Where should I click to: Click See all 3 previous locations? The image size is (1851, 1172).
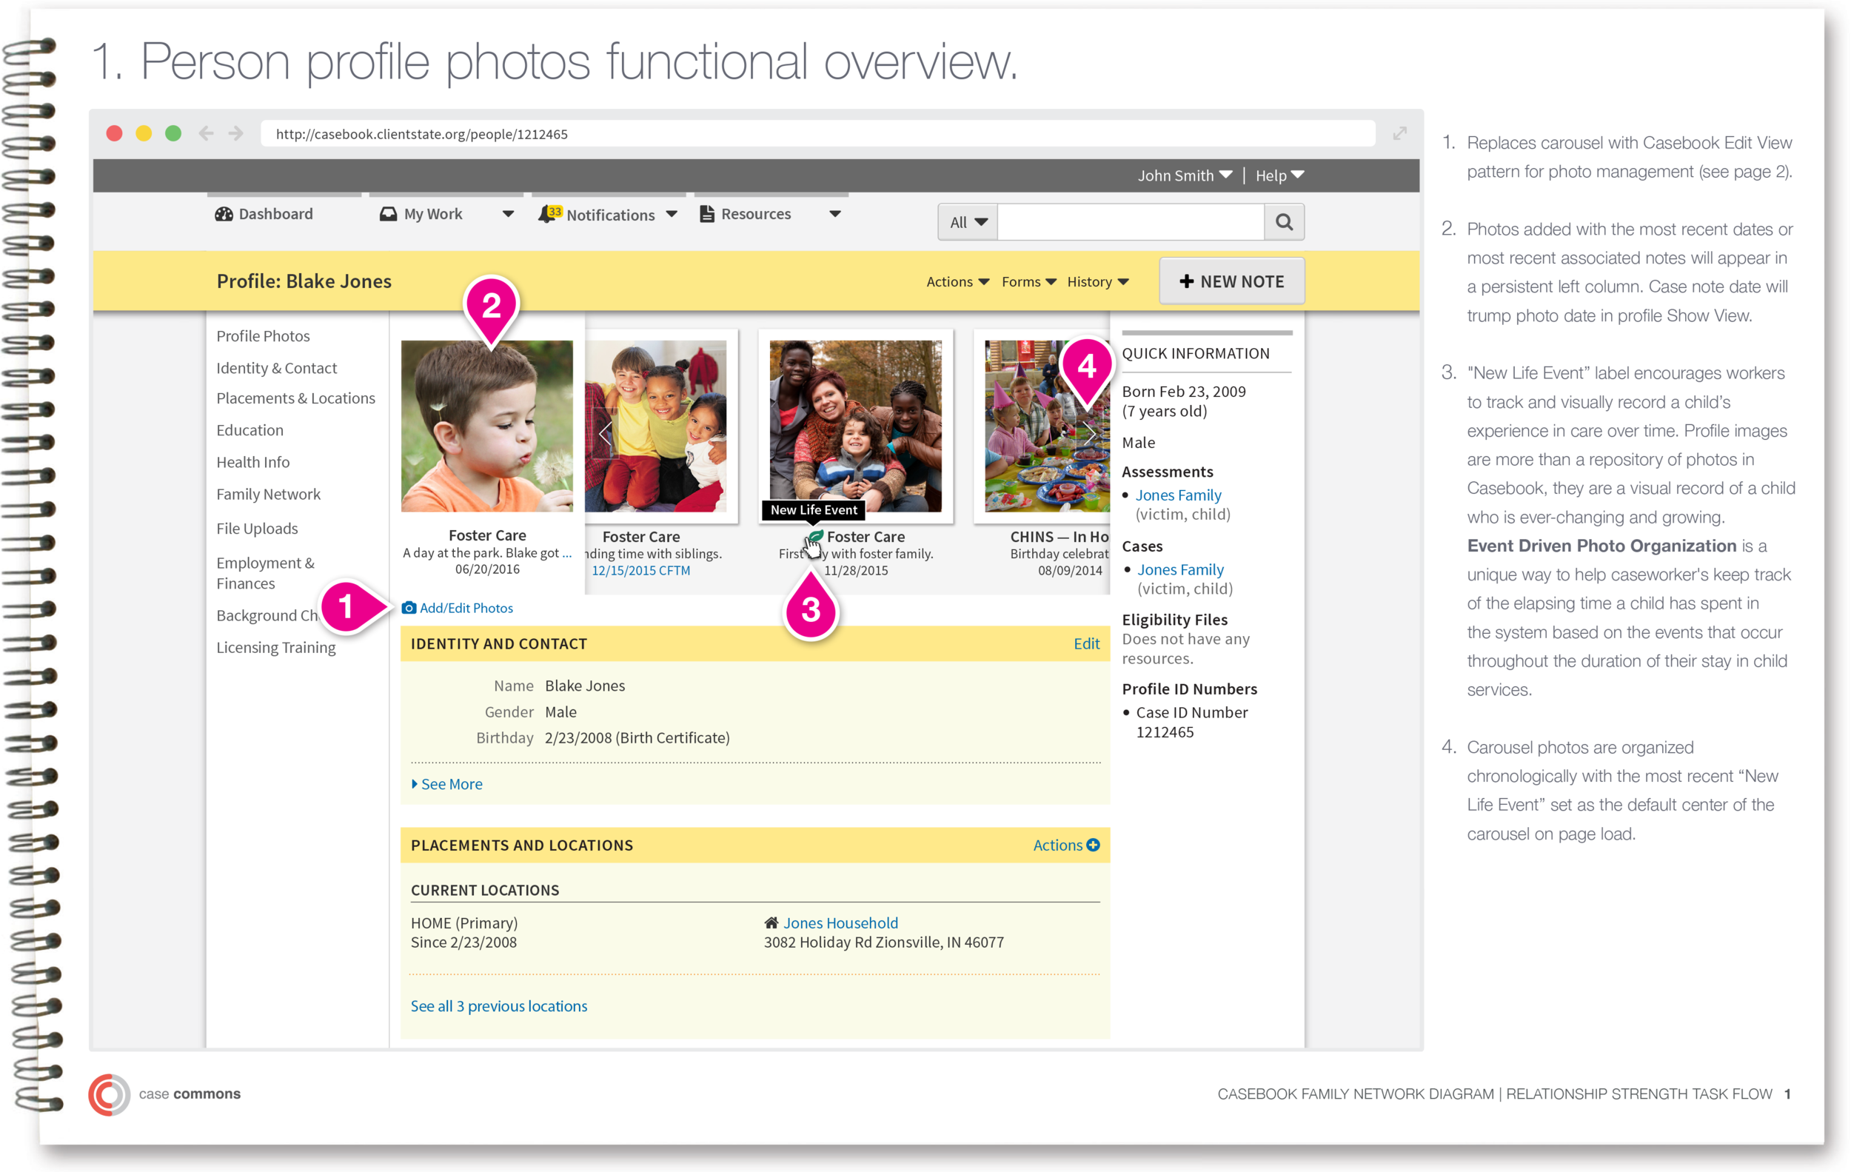[499, 1006]
